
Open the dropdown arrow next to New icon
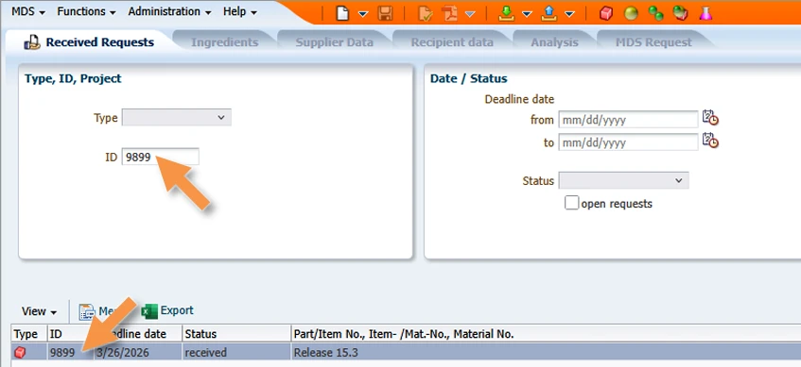pyautogui.click(x=363, y=14)
